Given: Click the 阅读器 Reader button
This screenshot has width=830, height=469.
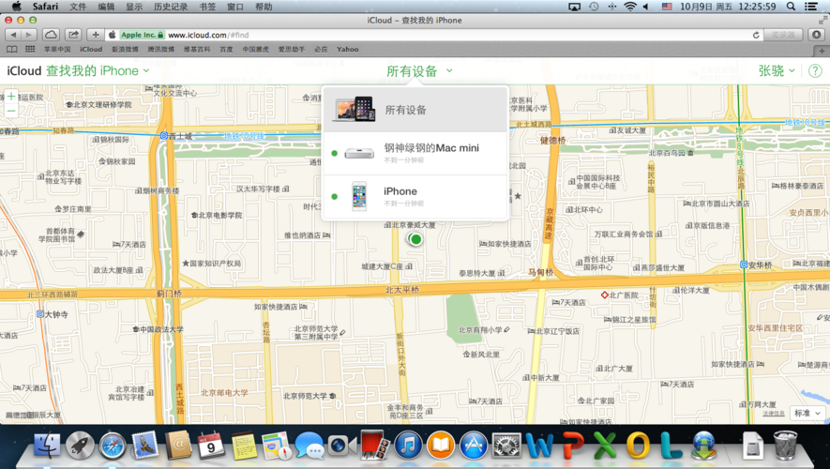Looking at the screenshot, I should pyautogui.click(x=783, y=35).
